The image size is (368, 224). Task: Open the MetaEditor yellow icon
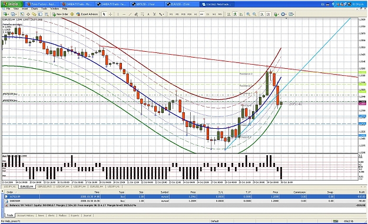click(72, 14)
